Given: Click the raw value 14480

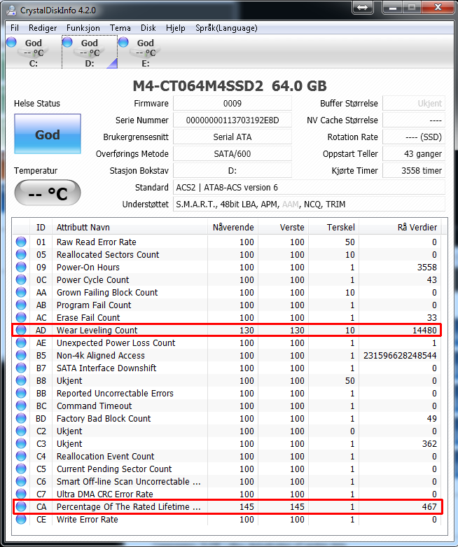Looking at the screenshot, I should pyautogui.click(x=424, y=331).
